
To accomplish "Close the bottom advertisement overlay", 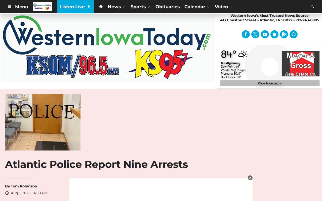I will 250,178.
